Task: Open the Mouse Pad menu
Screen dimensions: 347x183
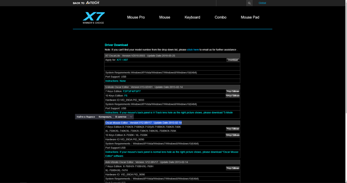Action: (250, 17)
